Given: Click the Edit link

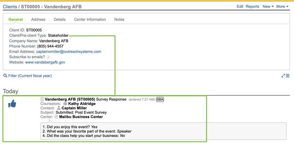Looking at the screenshot, I should pyautogui.click(x=240, y=6).
